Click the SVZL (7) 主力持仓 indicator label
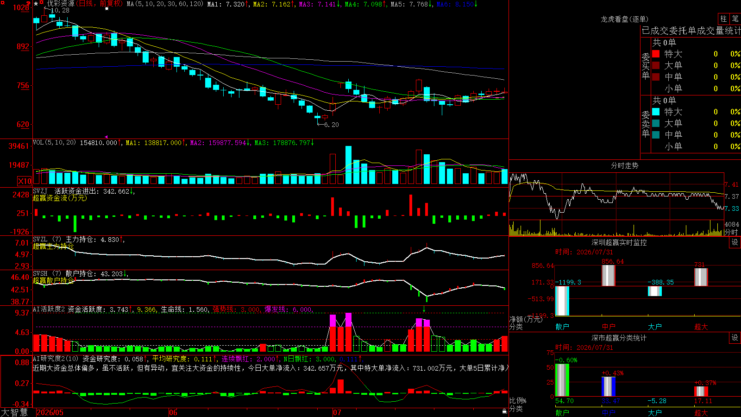The height and width of the screenshot is (417, 741). [65, 240]
